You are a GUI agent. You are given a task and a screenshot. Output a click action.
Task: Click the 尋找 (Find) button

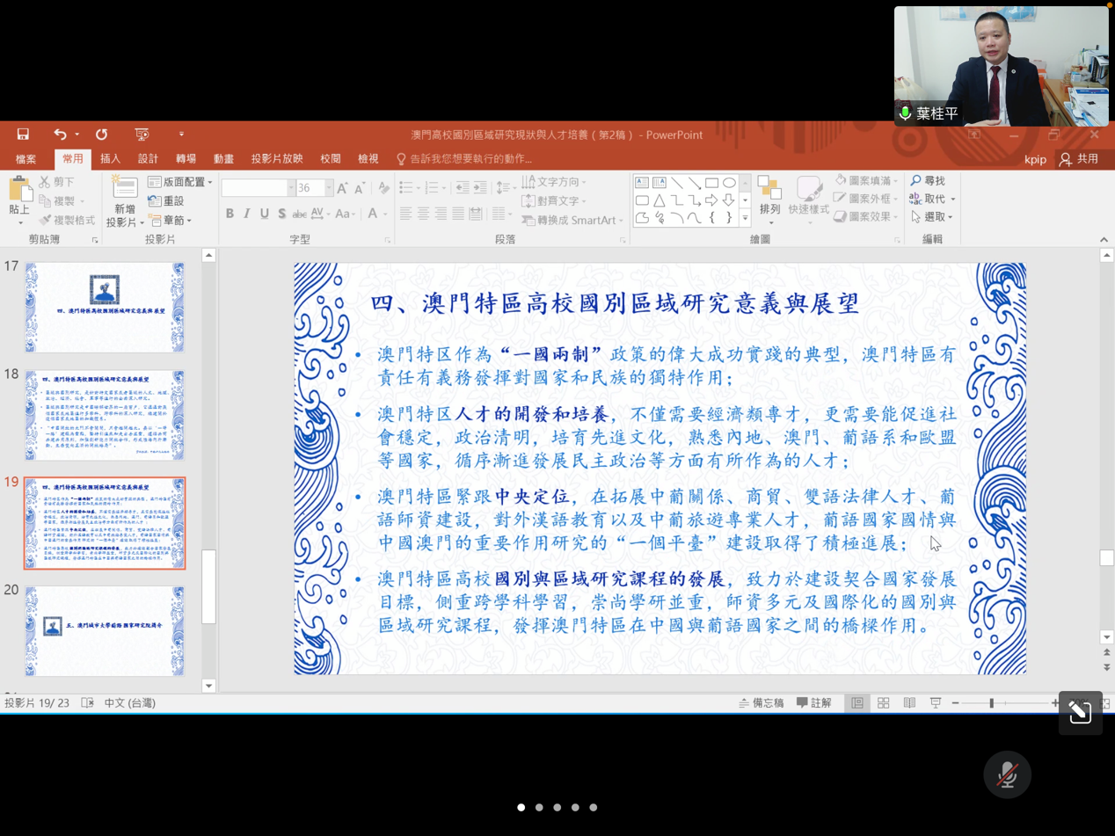click(x=929, y=180)
